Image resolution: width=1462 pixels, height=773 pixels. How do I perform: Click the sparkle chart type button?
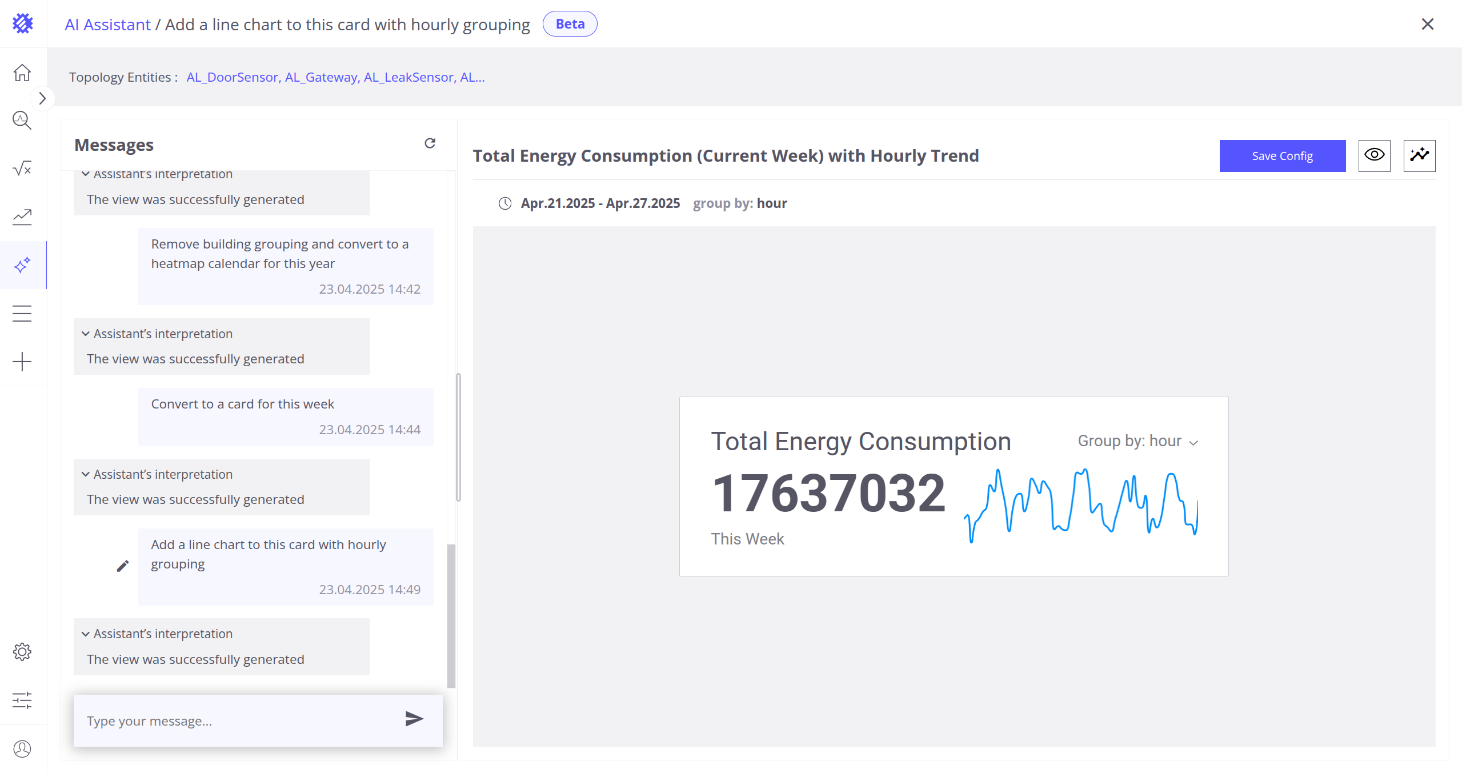click(1419, 155)
